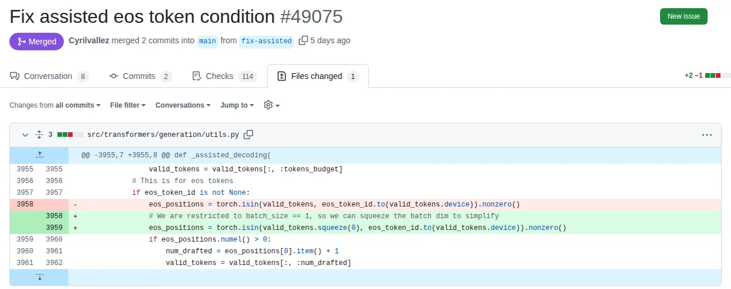This screenshot has width=731, height=289.
Task: Click the line 'if eos_token_id is not None:'
Action: click(x=191, y=192)
